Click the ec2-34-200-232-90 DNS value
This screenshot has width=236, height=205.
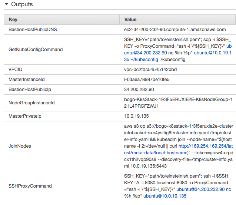[175, 30]
